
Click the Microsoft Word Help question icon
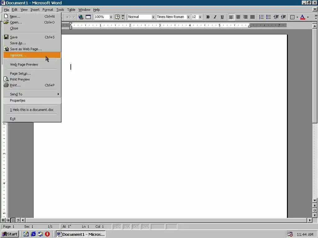click(117, 17)
